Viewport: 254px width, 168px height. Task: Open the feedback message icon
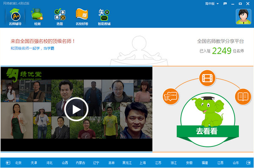point(225,3)
